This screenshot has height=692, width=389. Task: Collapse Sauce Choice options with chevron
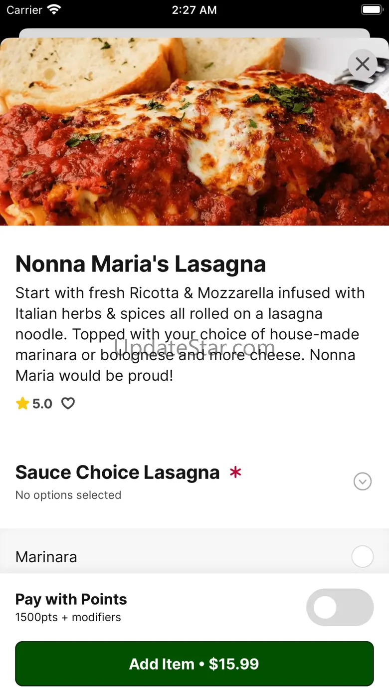click(362, 481)
